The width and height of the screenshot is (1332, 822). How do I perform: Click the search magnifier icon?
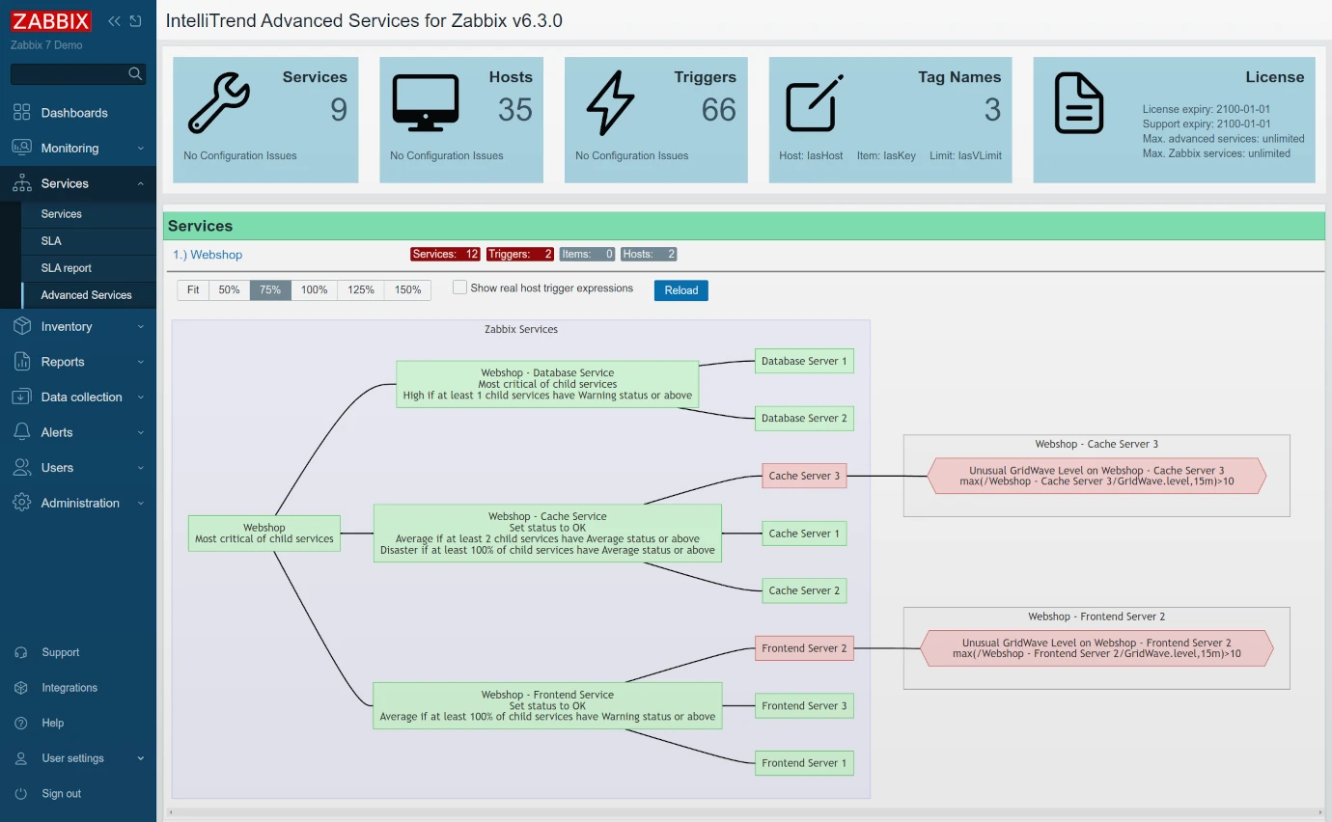[135, 73]
